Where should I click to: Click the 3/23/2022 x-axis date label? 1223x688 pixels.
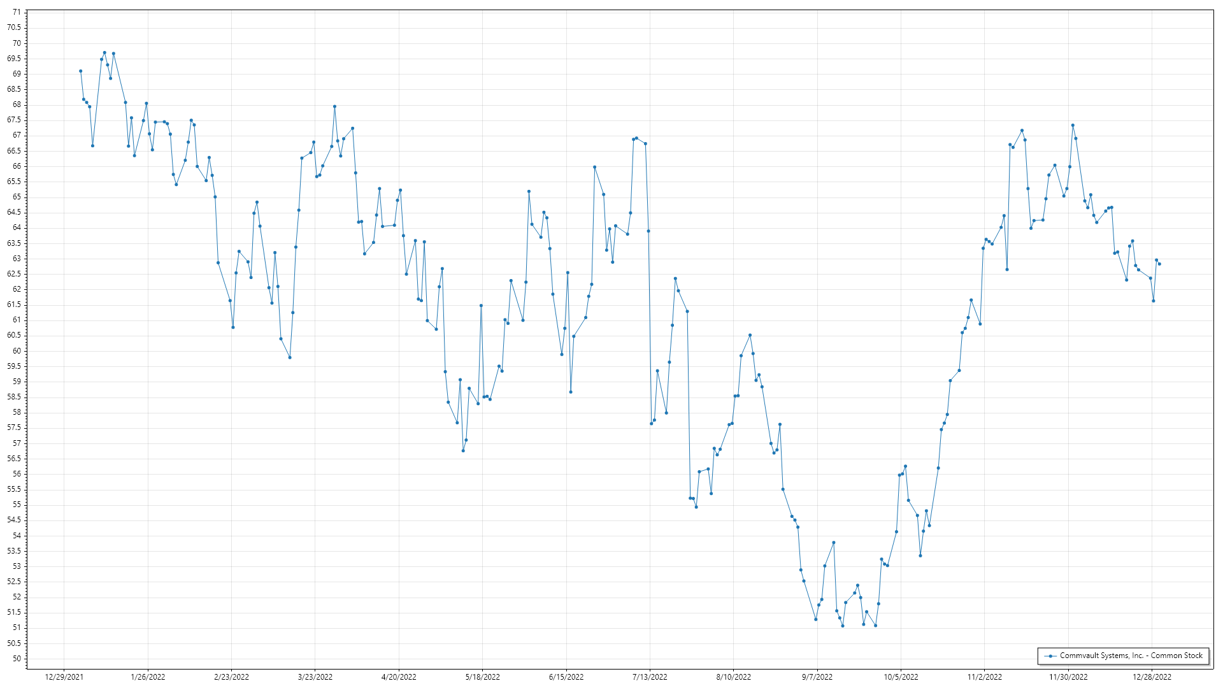pos(315,677)
